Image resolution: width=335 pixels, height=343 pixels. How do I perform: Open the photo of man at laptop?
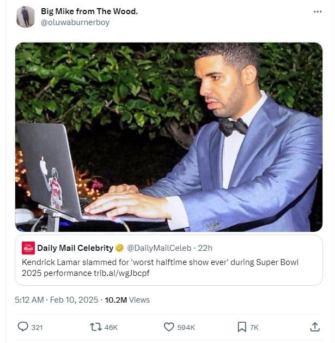pyautogui.click(x=168, y=136)
